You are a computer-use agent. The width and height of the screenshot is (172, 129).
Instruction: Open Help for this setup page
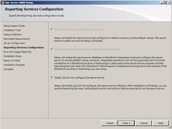point(161,123)
